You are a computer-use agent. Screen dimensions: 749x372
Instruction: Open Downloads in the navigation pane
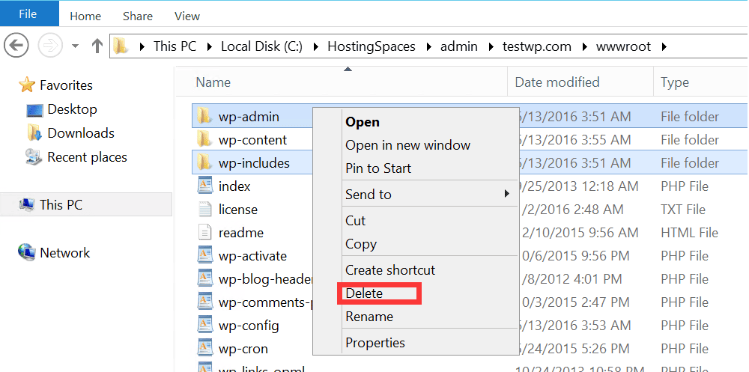(81, 133)
